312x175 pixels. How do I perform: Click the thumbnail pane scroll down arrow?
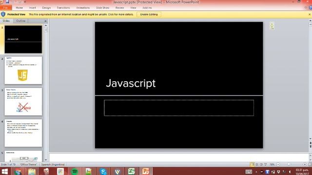(46, 160)
